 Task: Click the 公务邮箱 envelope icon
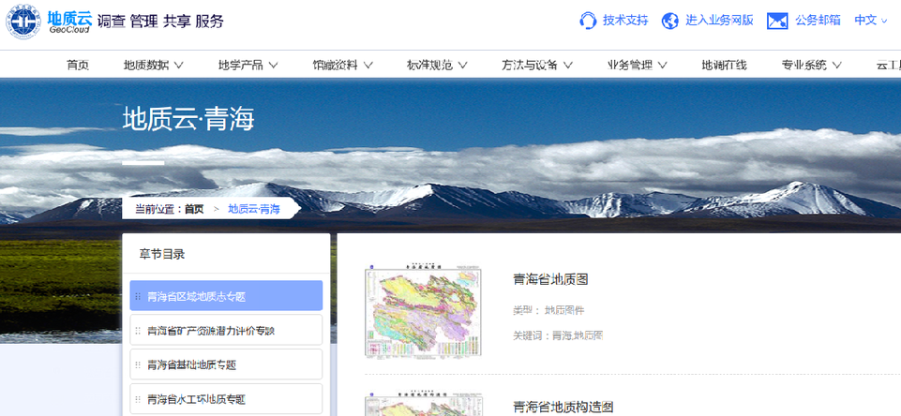(777, 21)
